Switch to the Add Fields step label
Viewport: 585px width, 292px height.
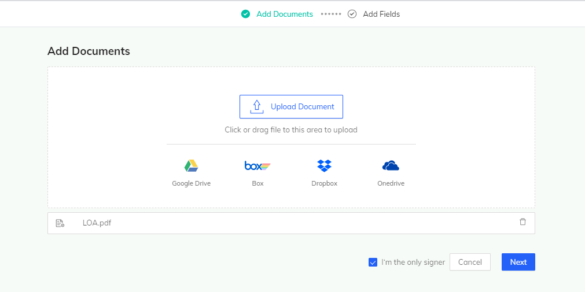381,14
